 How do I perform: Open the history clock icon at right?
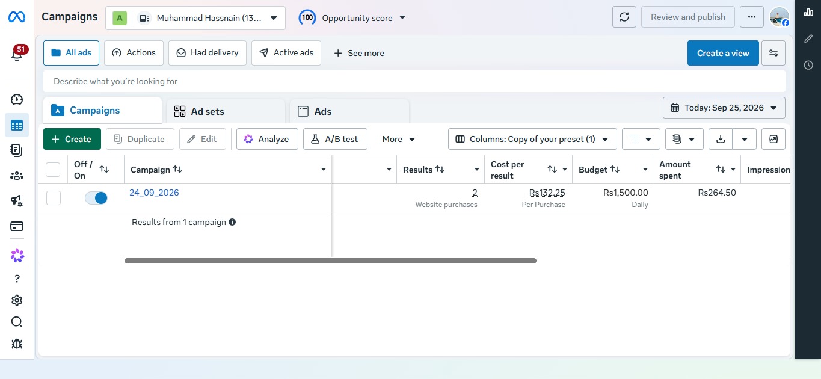click(x=808, y=65)
